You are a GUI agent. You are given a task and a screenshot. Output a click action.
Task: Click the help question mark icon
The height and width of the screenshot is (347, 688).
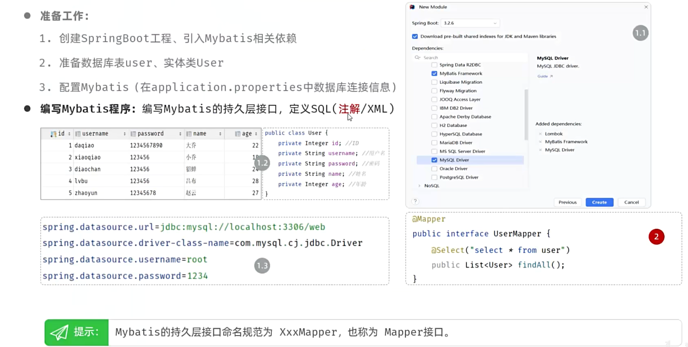click(x=415, y=201)
